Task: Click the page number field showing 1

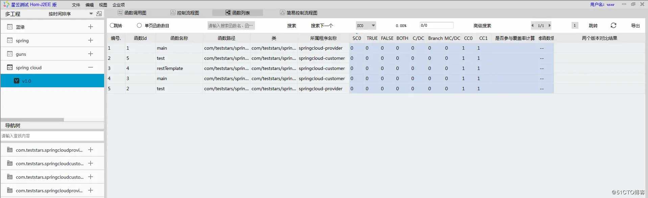Action: 575,25
